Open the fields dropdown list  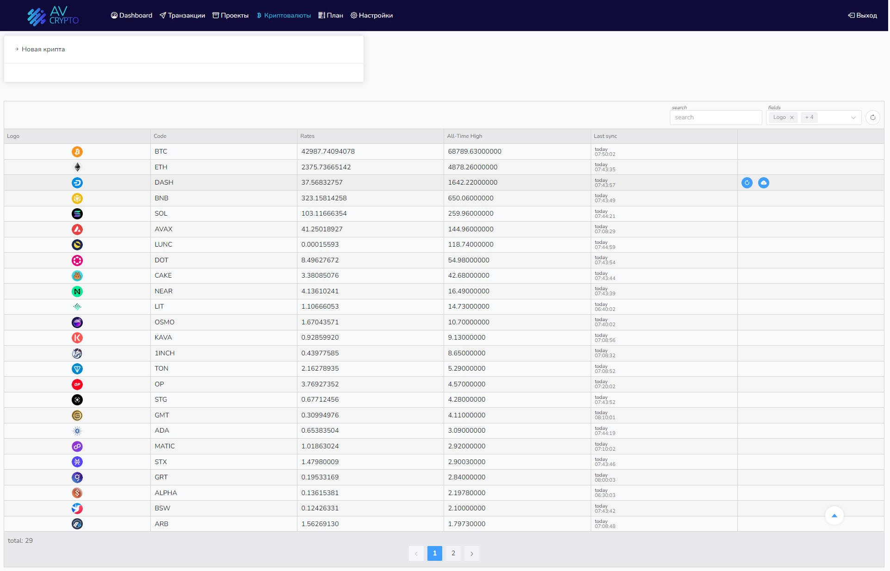(853, 118)
